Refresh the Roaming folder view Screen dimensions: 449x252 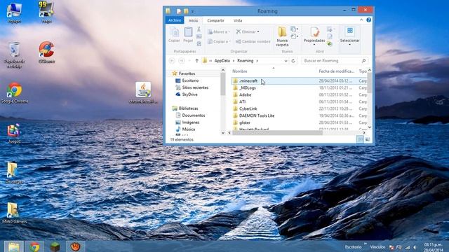point(293,61)
